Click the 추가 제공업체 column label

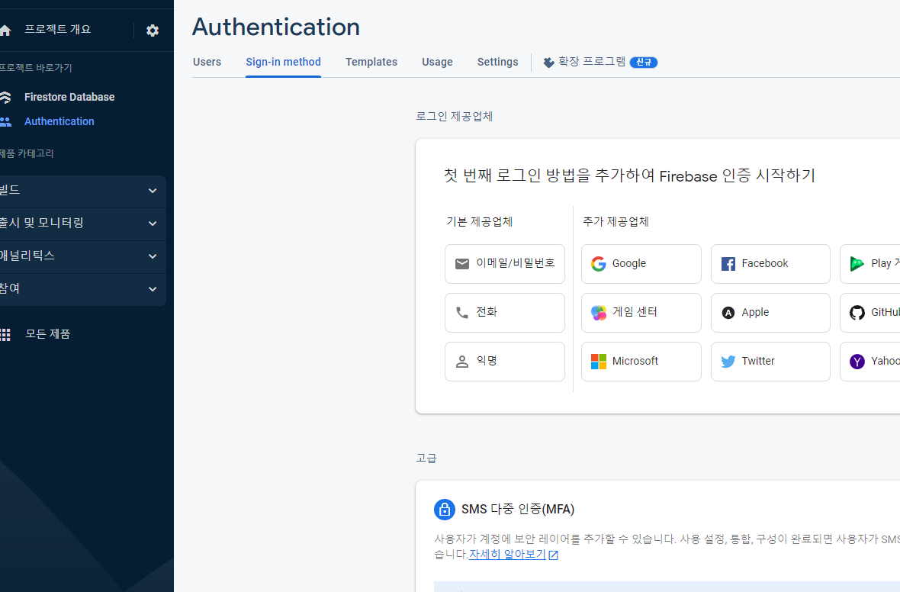tap(616, 222)
